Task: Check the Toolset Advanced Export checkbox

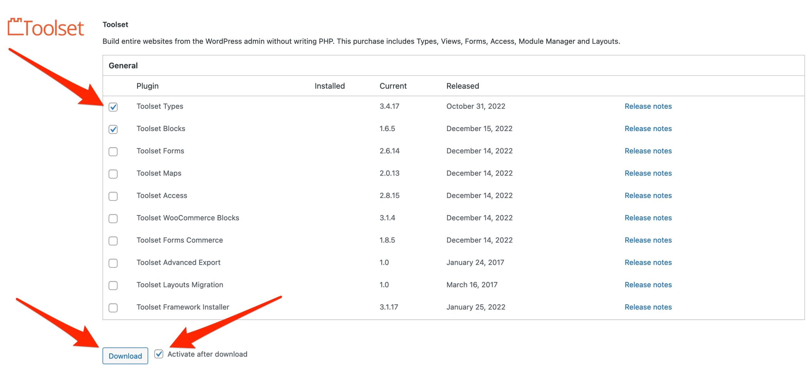Action: tap(113, 263)
